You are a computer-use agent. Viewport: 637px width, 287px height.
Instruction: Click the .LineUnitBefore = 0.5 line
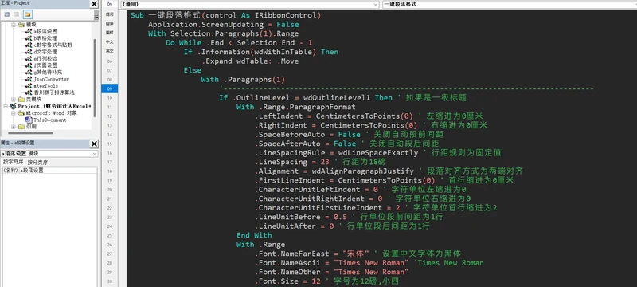(349, 217)
